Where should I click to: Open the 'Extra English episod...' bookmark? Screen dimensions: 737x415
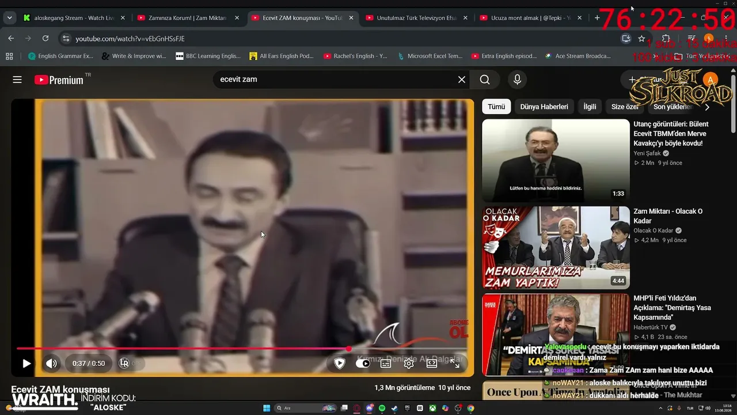point(504,56)
